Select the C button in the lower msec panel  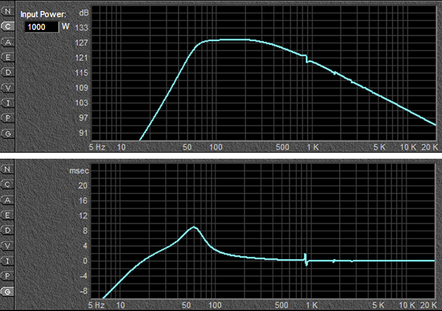click(7, 185)
